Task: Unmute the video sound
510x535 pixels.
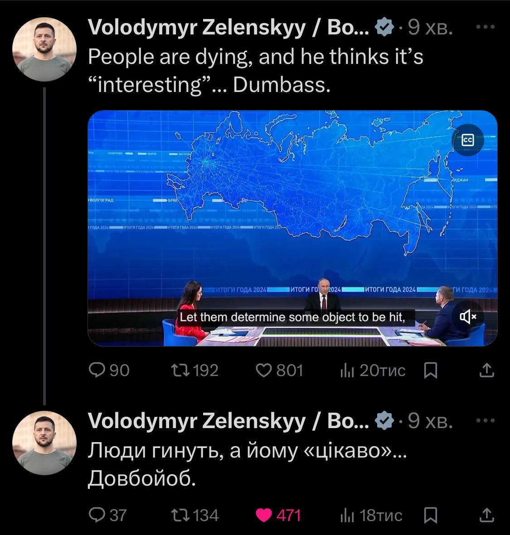Action: click(x=467, y=316)
